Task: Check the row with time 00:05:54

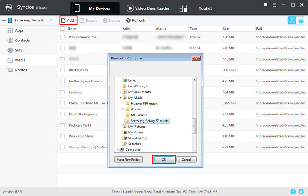Action: (x=62, y=48)
